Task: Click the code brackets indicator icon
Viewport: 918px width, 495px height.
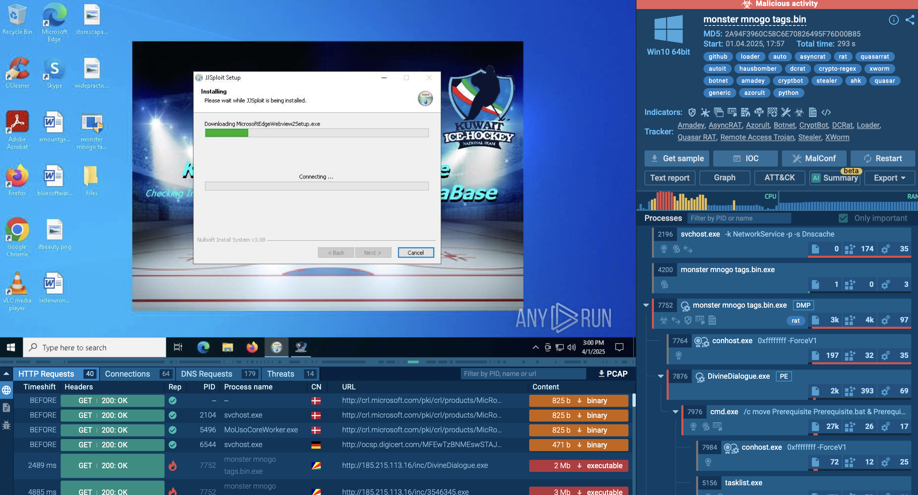Action: [x=826, y=113]
